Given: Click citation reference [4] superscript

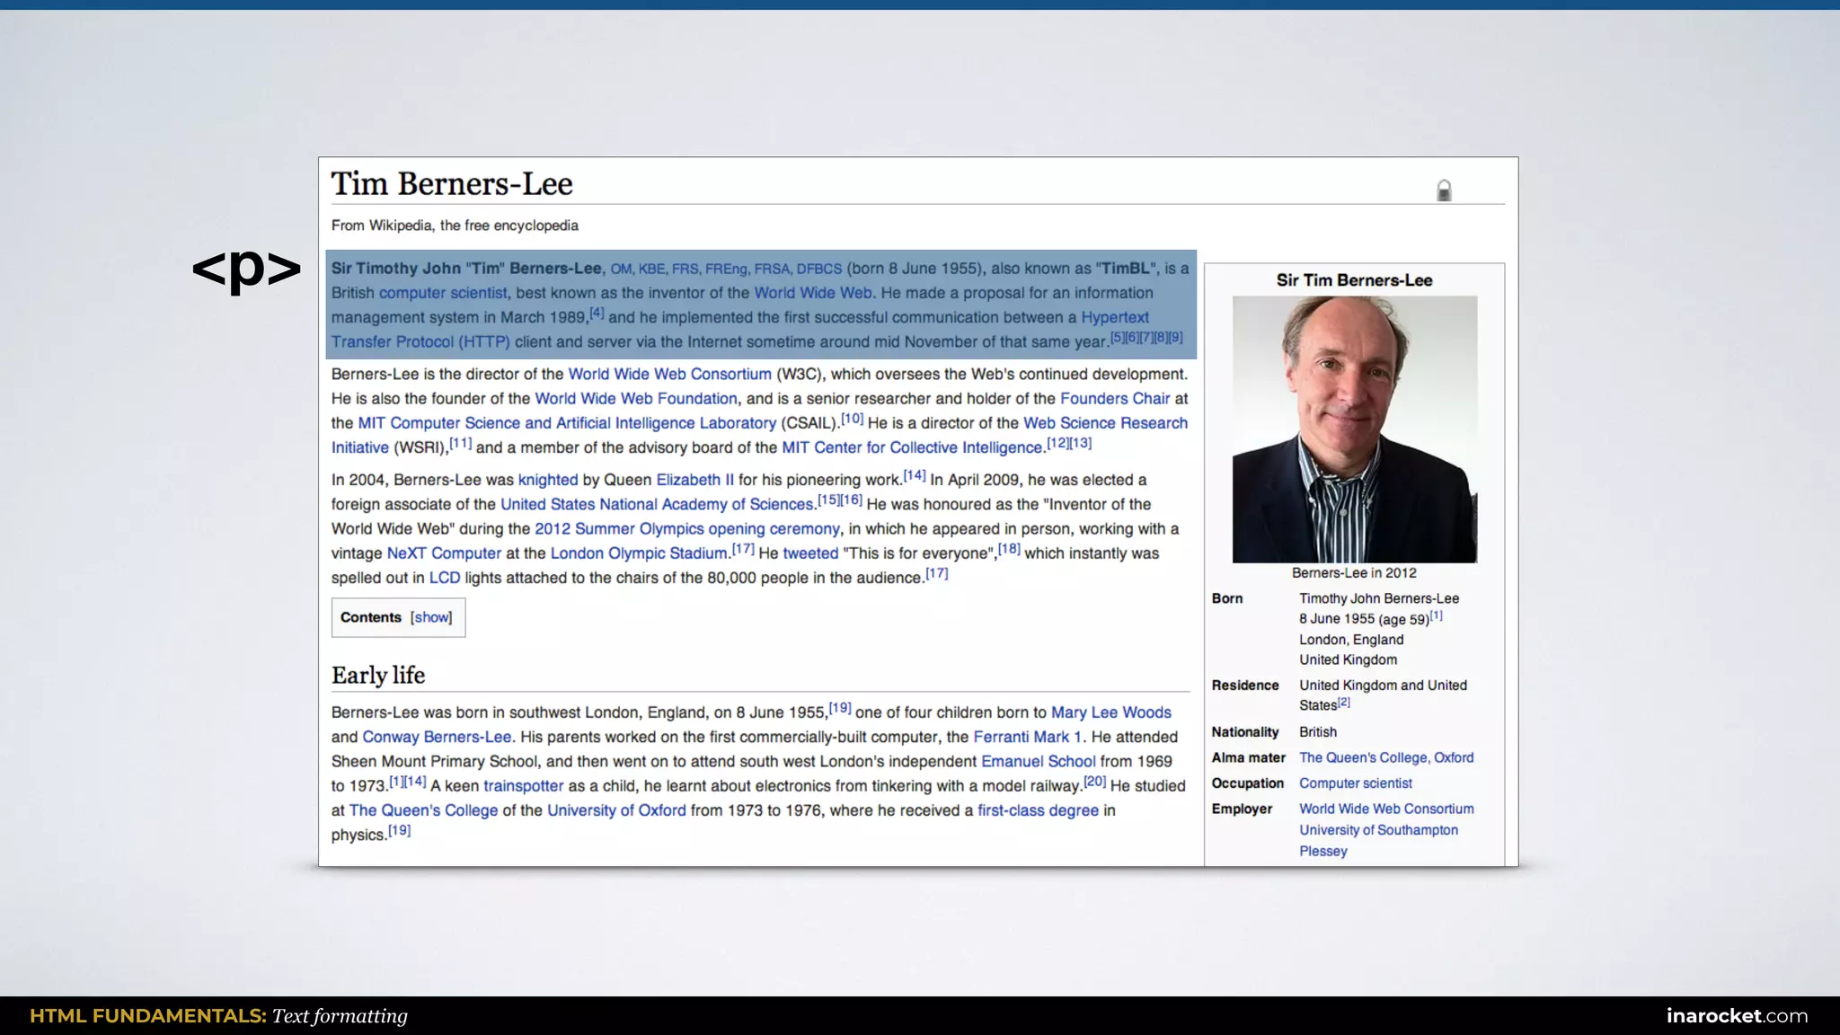Looking at the screenshot, I should coord(597,314).
